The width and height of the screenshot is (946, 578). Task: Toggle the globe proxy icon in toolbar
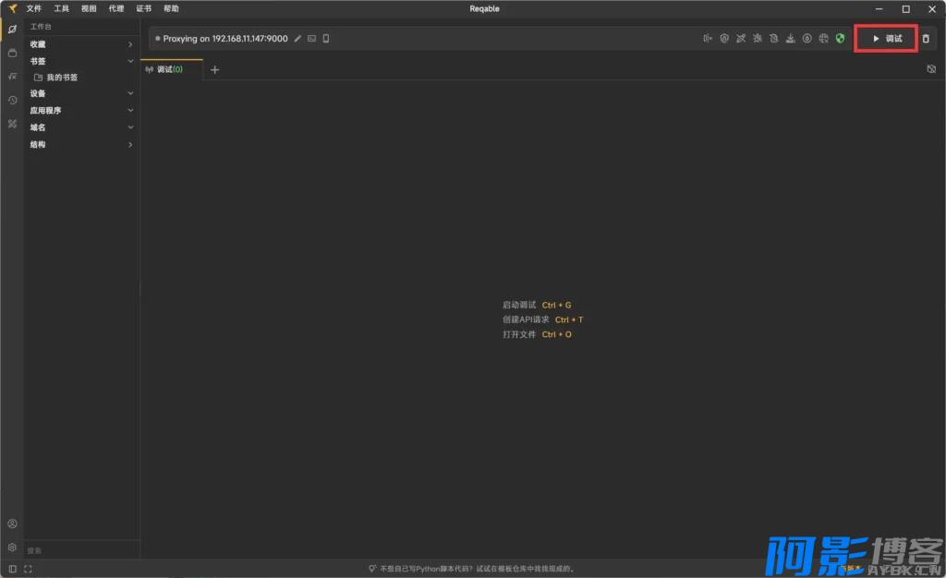coord(823,39)
